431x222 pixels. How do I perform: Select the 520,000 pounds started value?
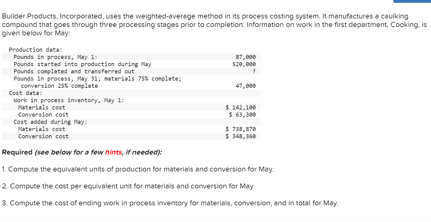(244, 64)
